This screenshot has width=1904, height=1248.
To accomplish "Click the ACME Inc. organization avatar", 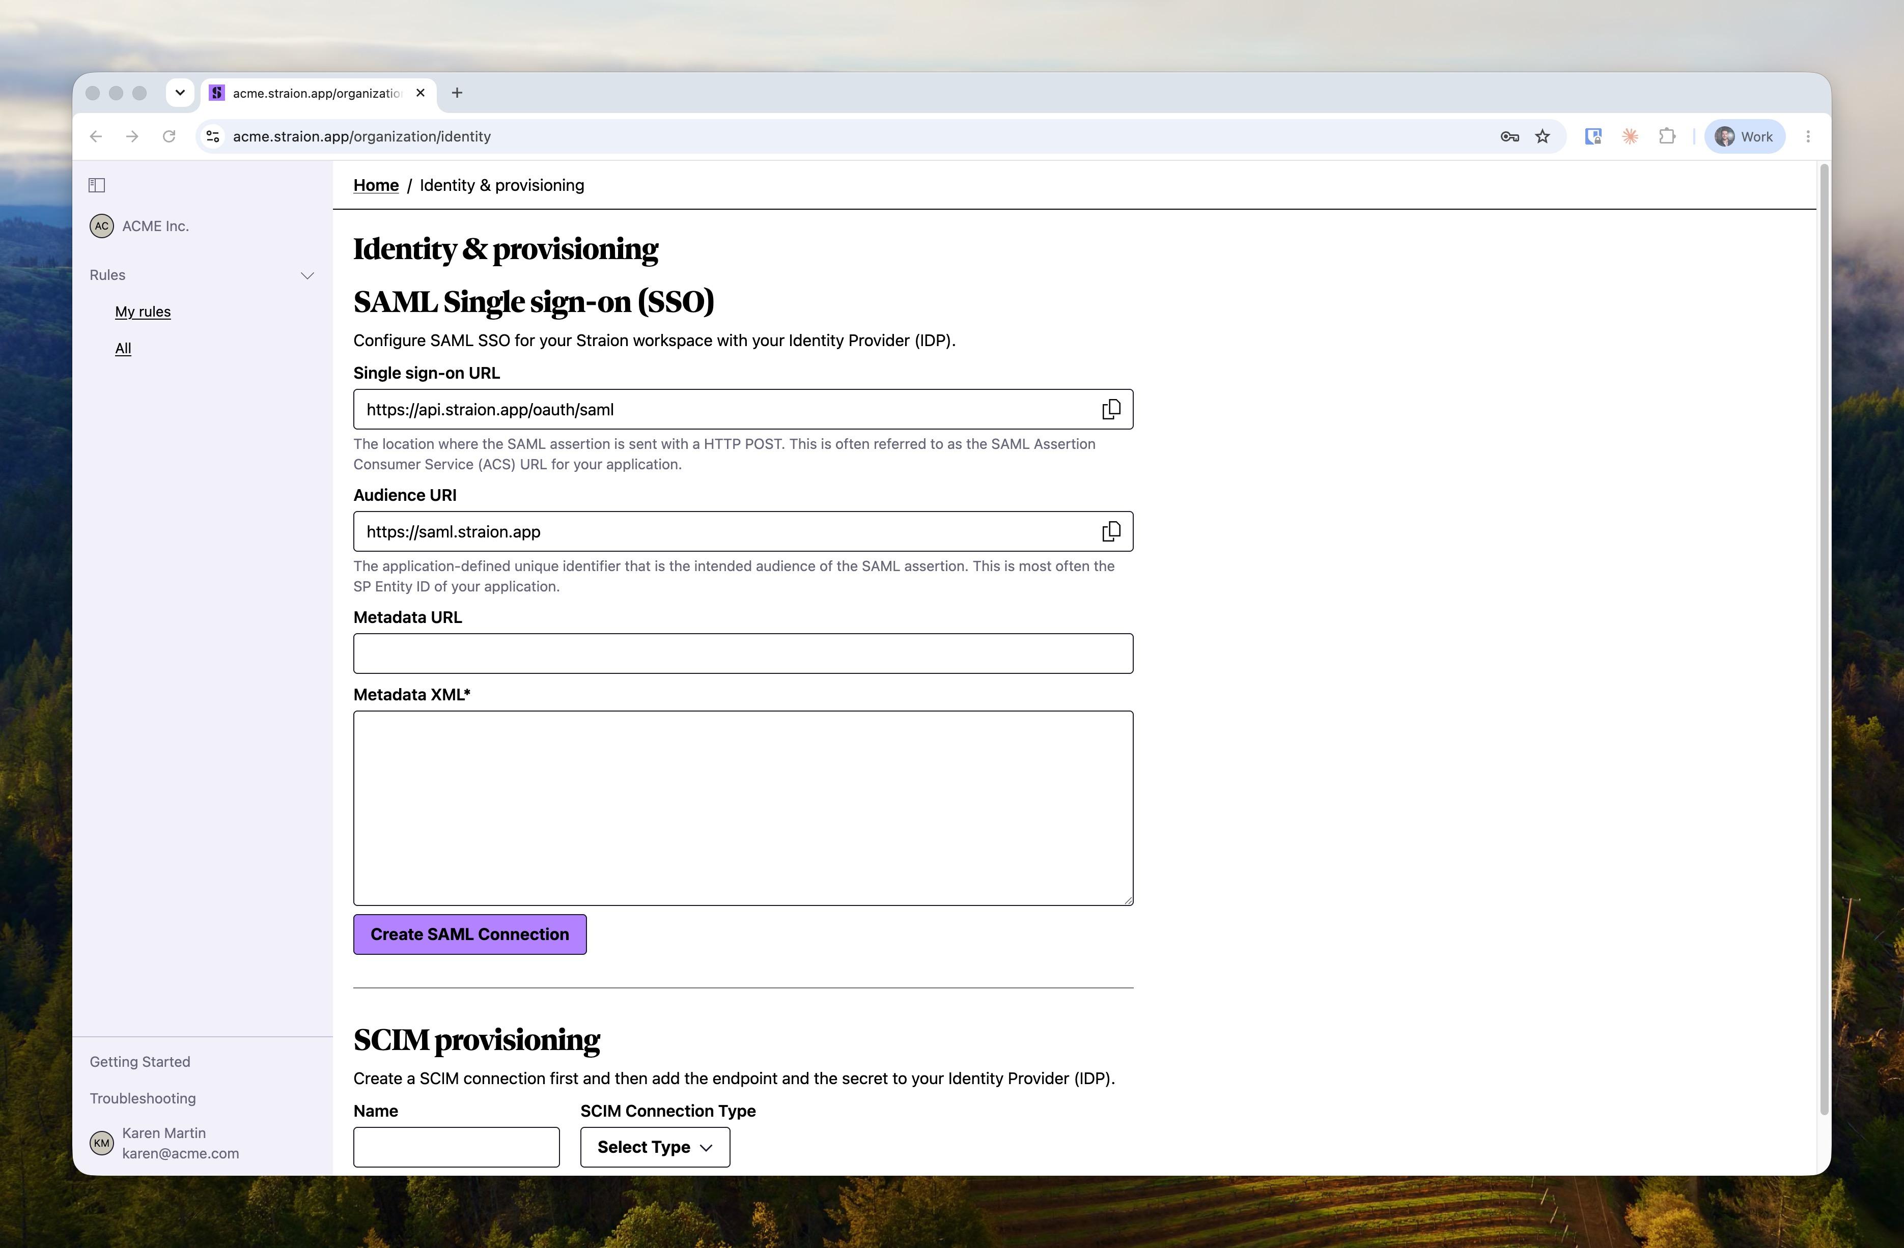I will 102,226.
